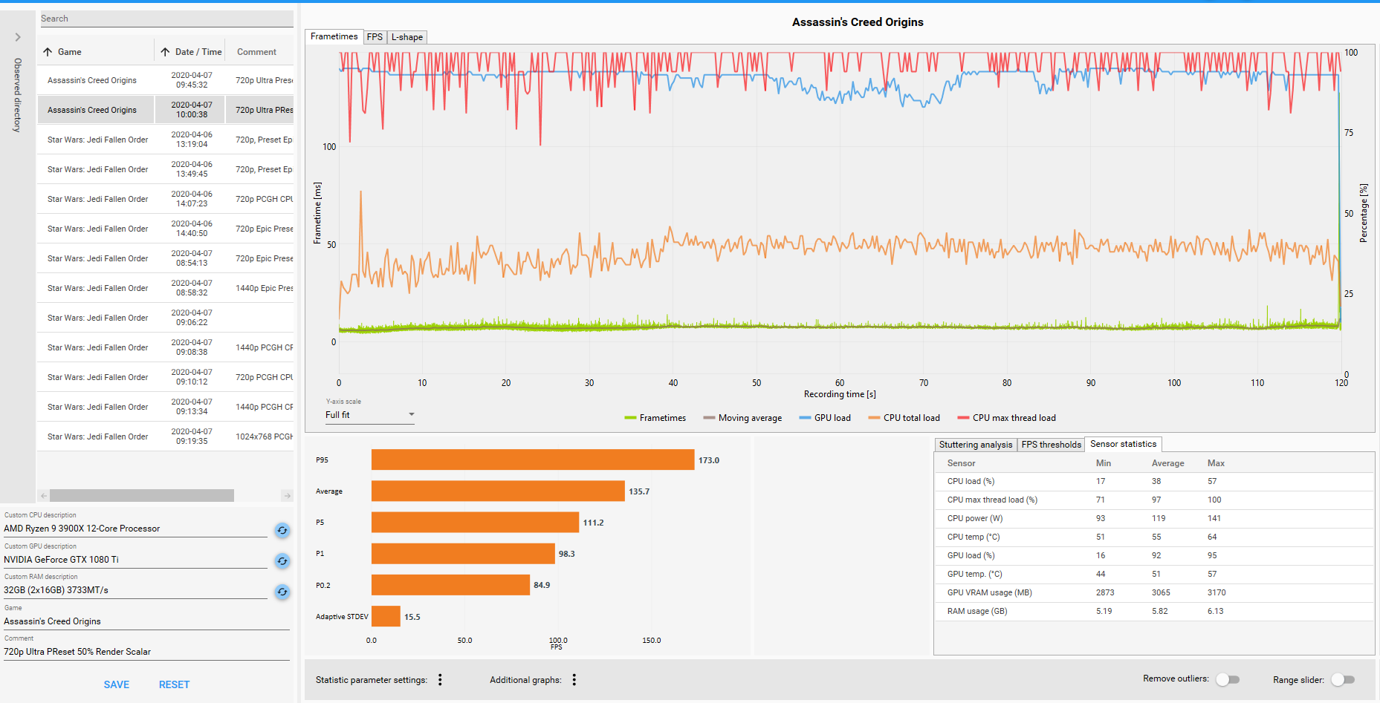Image resolution: width=1380 pixels, height=703 pixels.
Task: Click the Adaptive STDEV bar
Action: click(x=386, y=616)
